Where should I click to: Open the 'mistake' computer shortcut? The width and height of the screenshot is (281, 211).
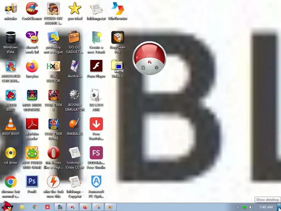(11, 9)
